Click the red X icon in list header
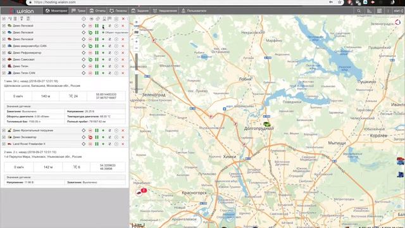This screenshot has width=405, height=228. 123,18
